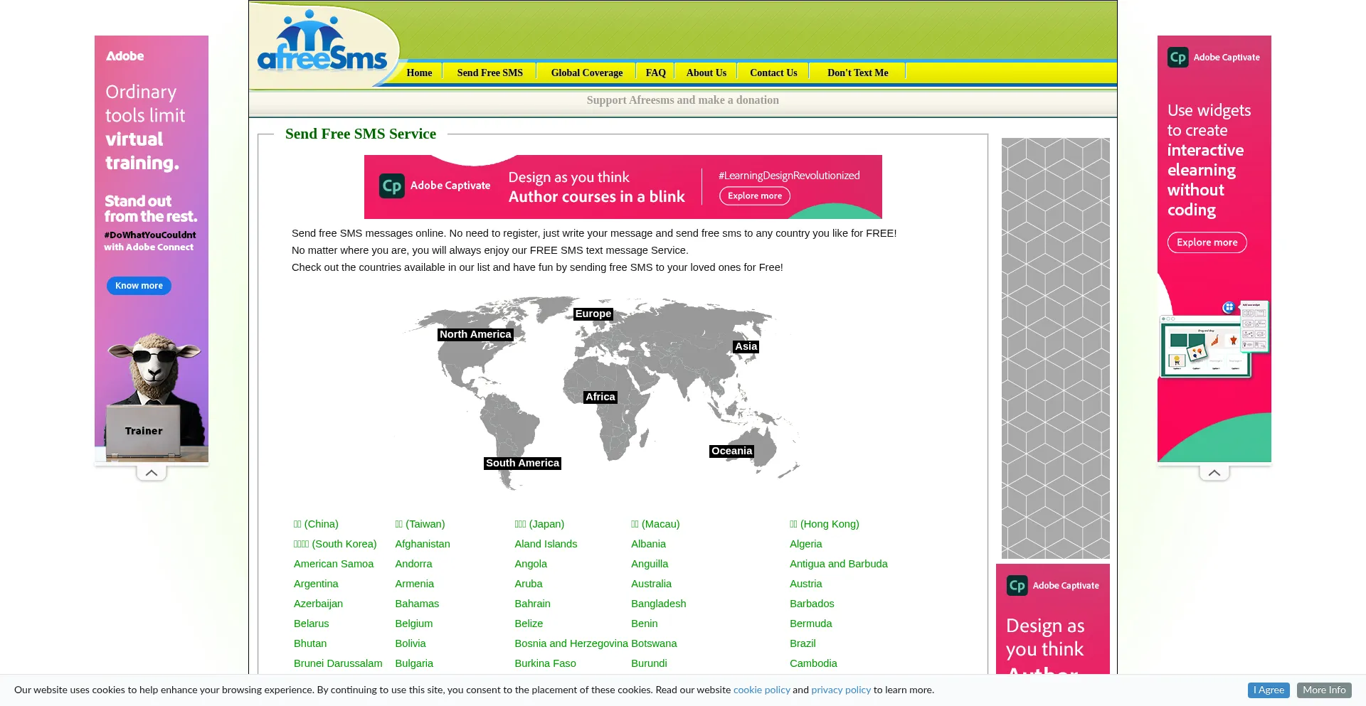Click Support Afreesms donation link
The image size is (1366, 706).
(682, 100)
